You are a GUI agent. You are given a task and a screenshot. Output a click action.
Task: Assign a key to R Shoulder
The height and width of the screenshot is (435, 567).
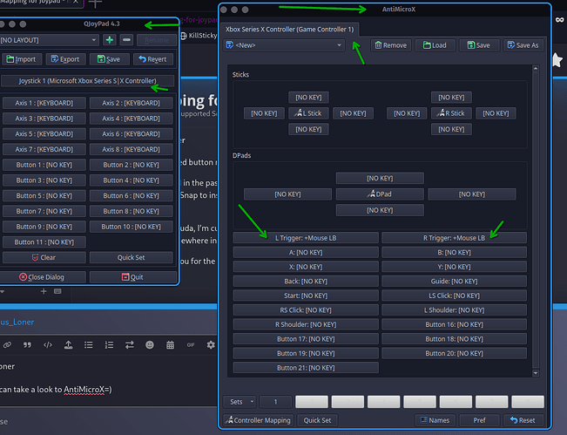[x=306, y=324]
